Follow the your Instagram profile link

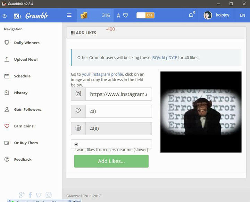pos(102,74)
